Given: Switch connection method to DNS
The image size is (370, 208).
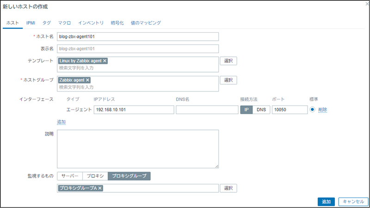Looking at the screenshot, I should (261, 110).
